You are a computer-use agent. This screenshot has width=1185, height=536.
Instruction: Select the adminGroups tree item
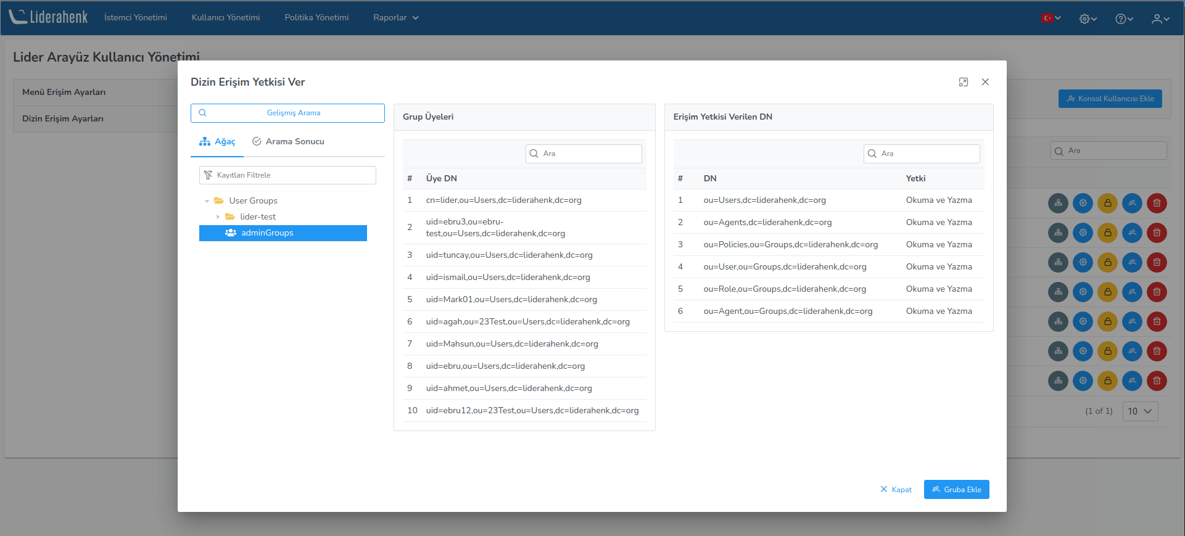coord(267,233)
